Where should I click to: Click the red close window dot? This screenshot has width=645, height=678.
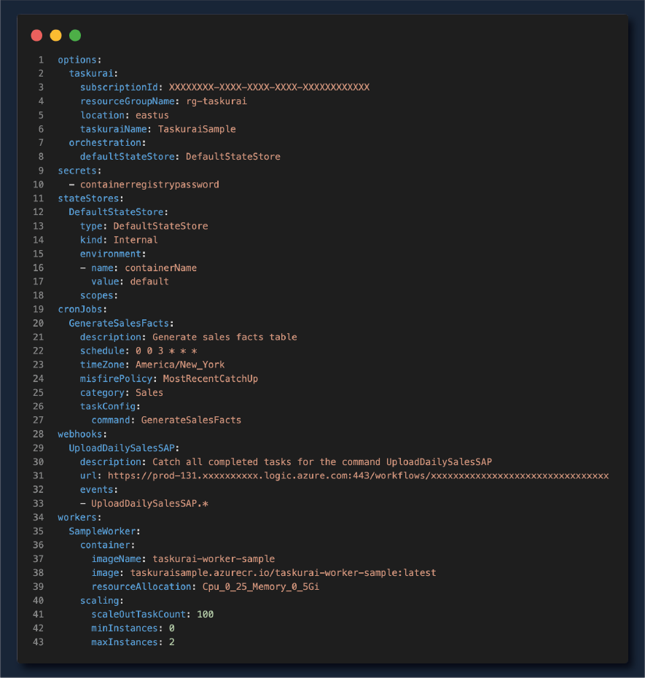click(36, 36)
